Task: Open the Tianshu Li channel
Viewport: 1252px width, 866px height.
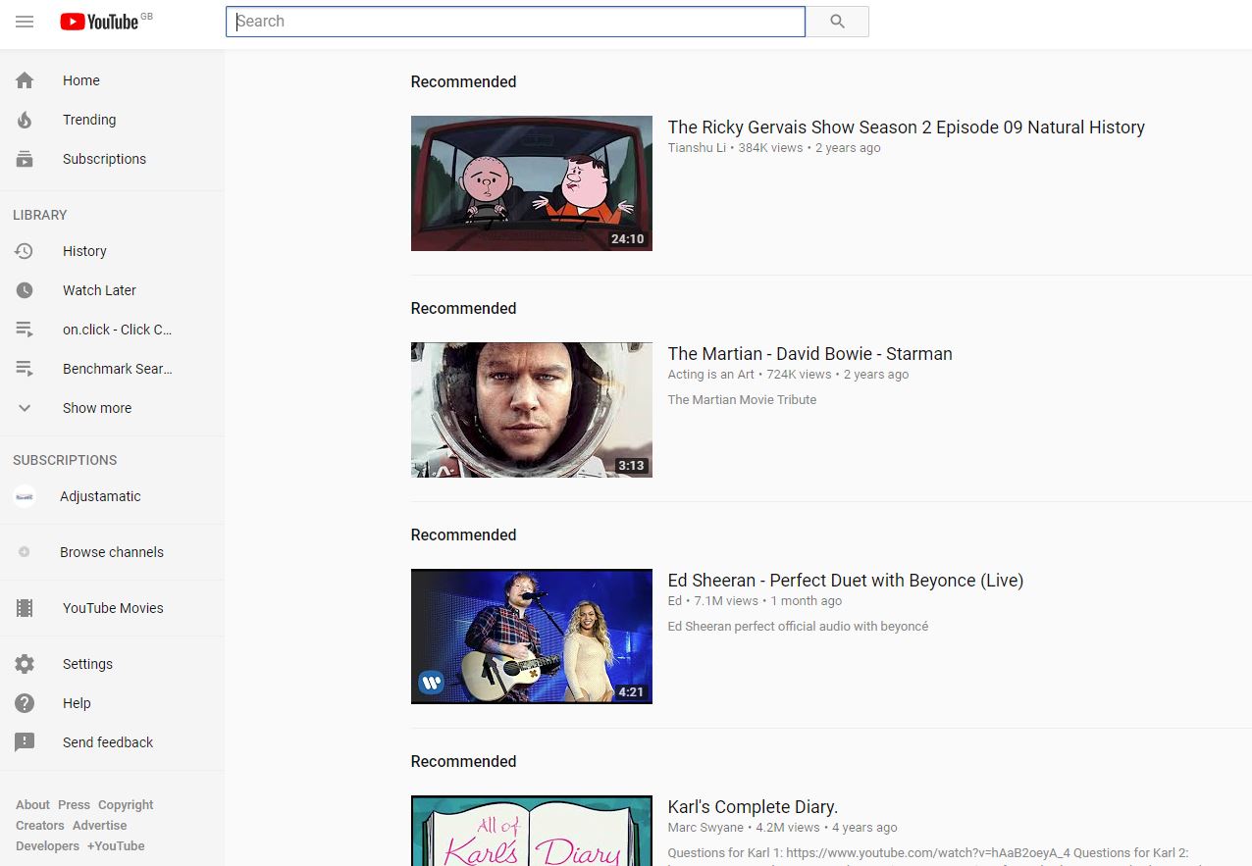Action: point(697,148)
